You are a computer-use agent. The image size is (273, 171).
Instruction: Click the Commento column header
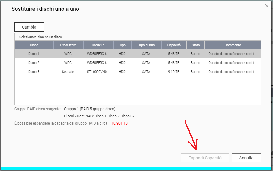point(233,45)
